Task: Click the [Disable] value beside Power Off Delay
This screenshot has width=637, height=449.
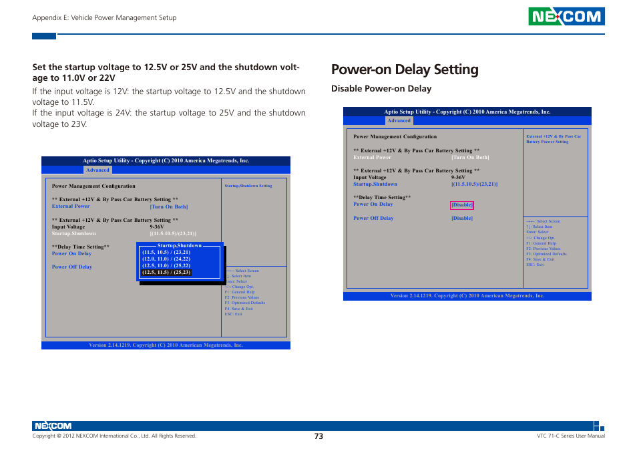Action: [x=462, y=218]
